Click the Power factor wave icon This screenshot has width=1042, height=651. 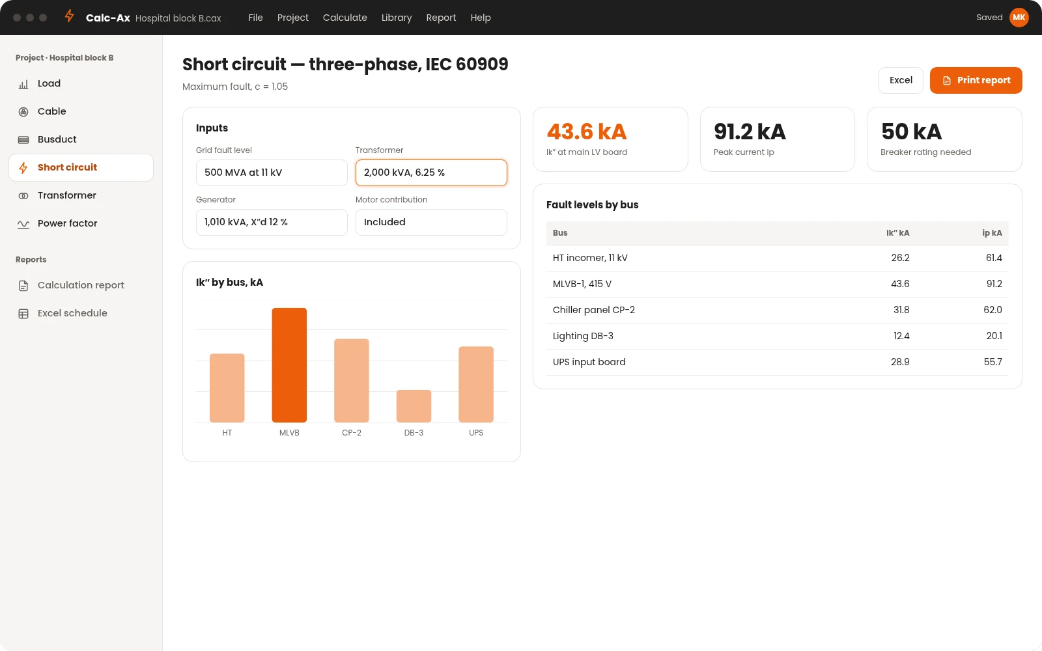[23, 224]
